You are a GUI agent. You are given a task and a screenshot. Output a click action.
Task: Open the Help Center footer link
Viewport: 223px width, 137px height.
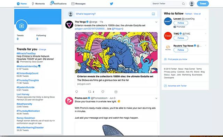190,69
